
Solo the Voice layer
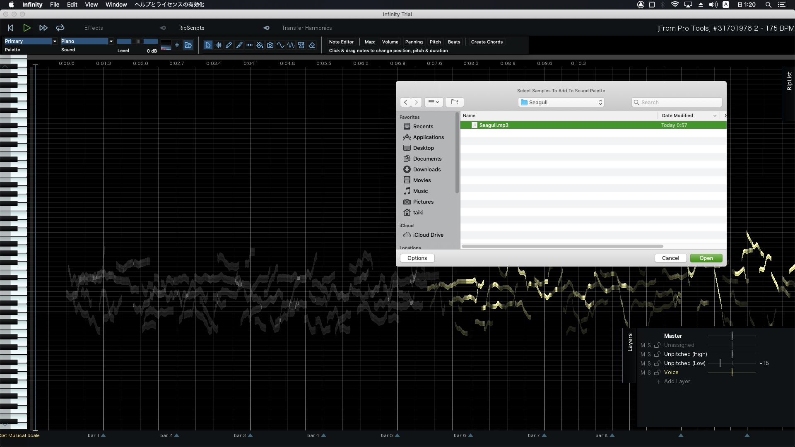click(x=649, y=372)
